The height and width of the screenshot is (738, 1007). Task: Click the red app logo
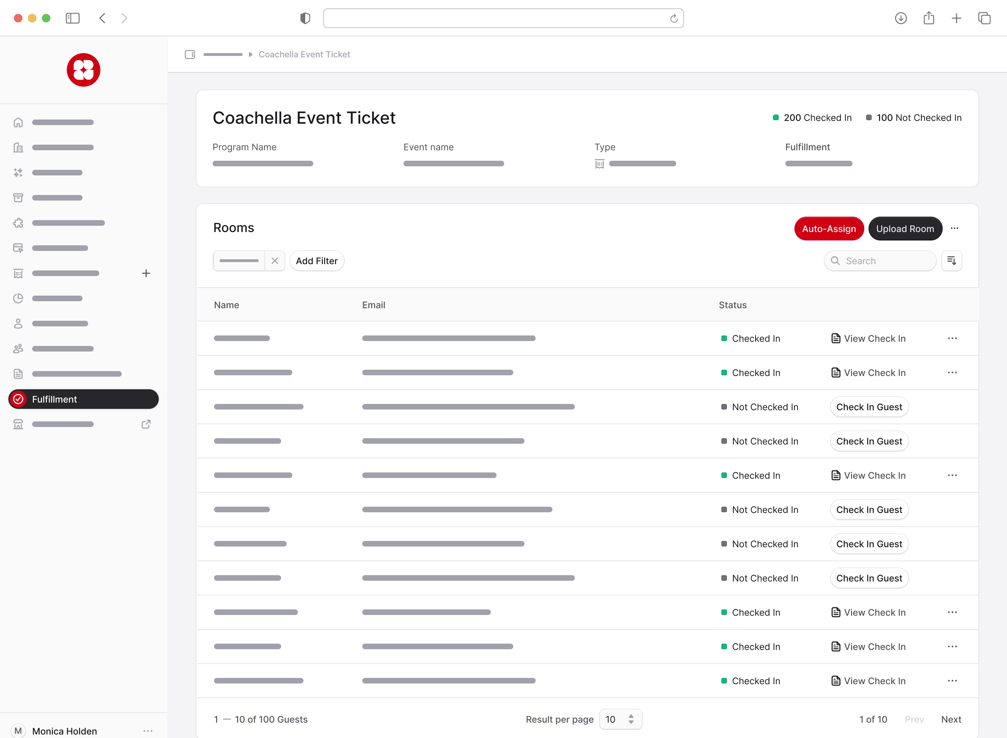[84, 70]
